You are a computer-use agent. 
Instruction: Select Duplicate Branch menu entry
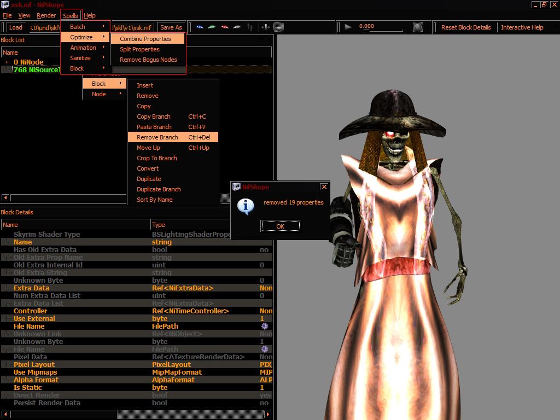(x=173, y=189)
